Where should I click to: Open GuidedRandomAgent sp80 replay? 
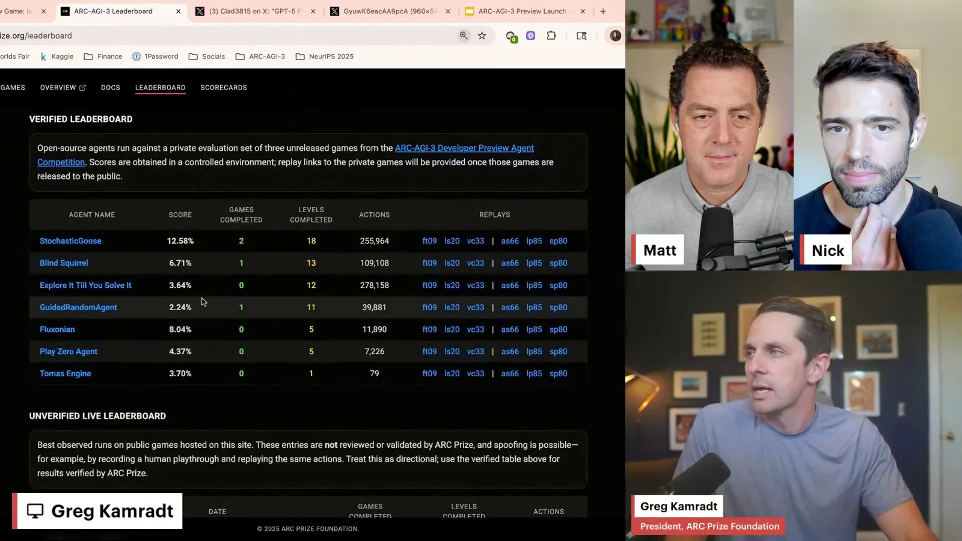[x=559, y=307]
